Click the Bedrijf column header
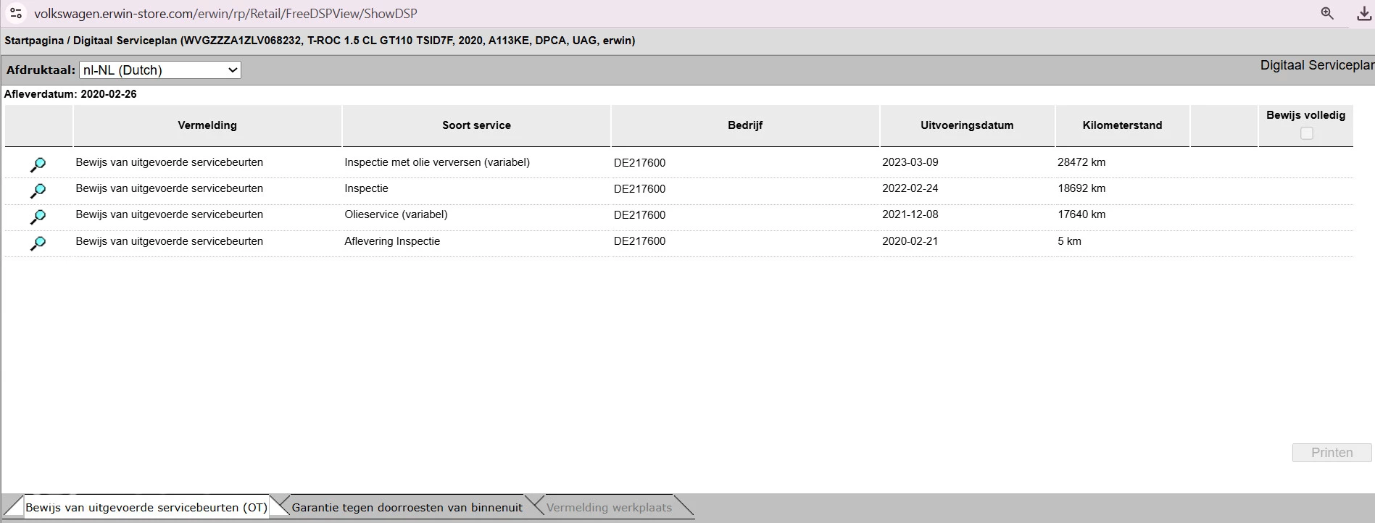The width and height of the screenshot is (1375, 523). point(745,125)
